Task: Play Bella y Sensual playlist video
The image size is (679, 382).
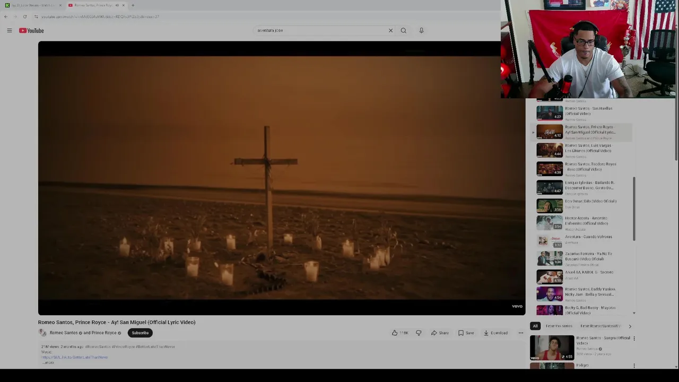Action: 581,294
